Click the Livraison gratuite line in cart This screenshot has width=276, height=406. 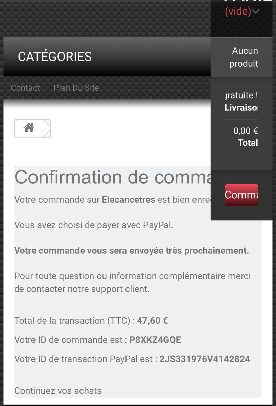point(241,101)
